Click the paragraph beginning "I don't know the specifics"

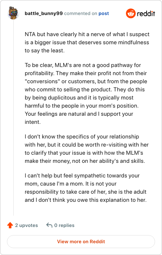click(87, 149)
